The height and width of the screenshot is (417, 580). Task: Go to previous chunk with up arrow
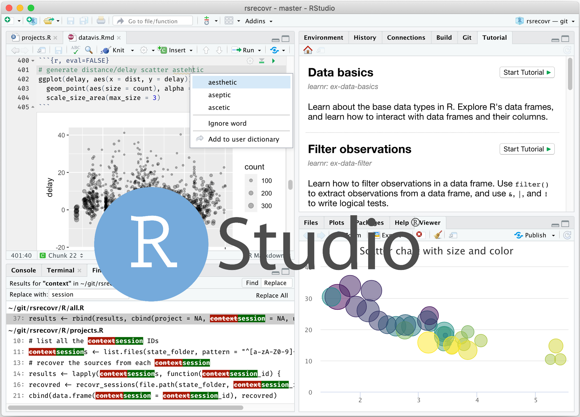click(206, 50)
